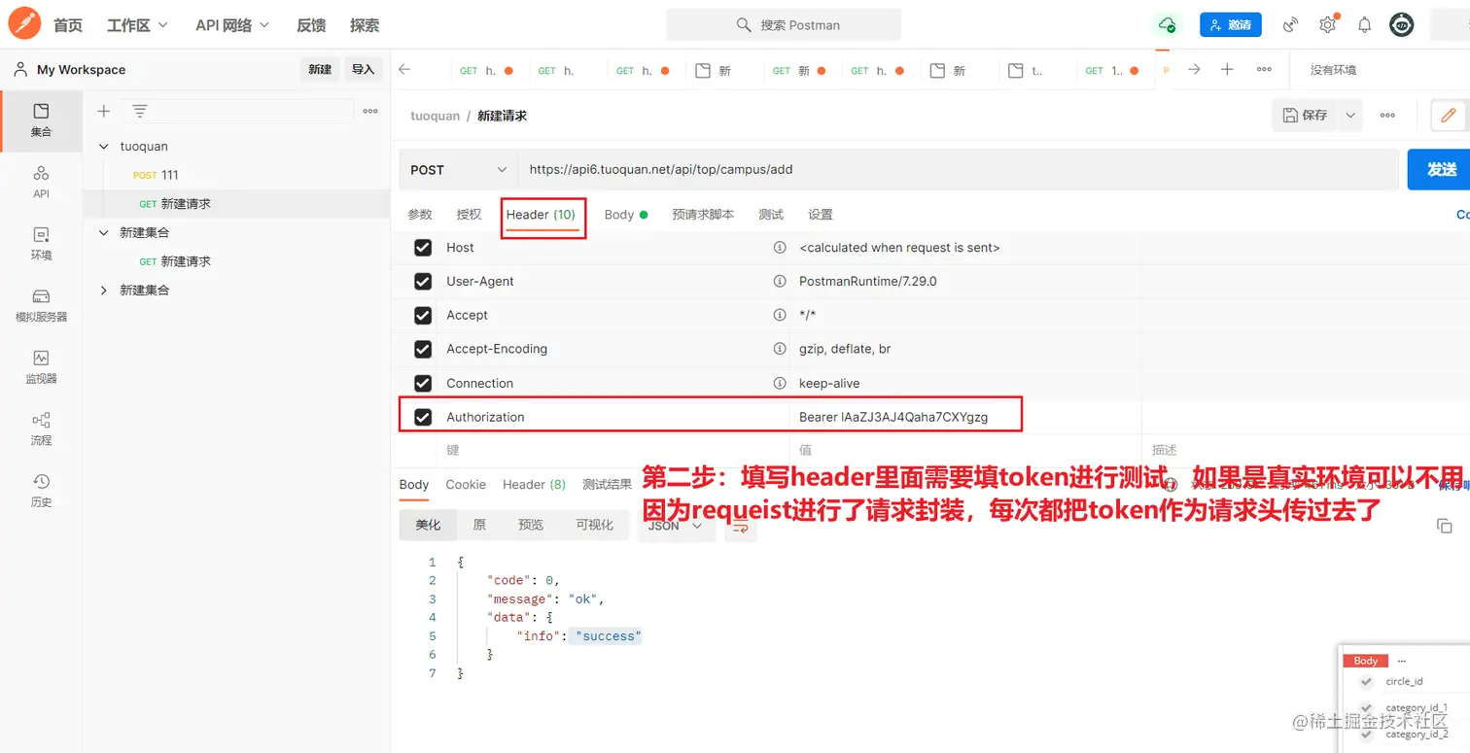The width and height of the screenshot is (1470, 753).
Task: Switch to the 预请求脚本 tab
Action: point(703,215)
